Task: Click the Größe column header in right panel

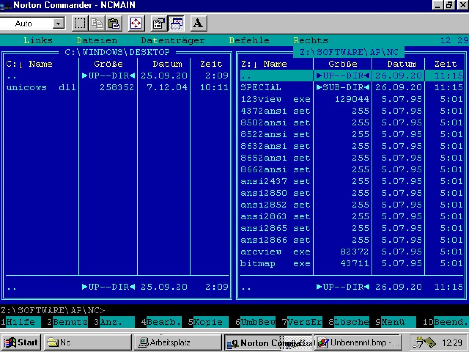Action: (343, 64)
